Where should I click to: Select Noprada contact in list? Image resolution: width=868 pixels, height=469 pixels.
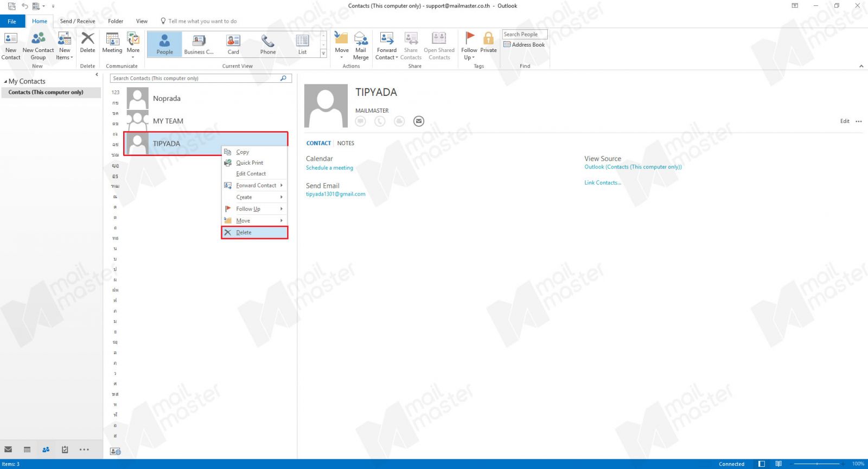tap(206, 99)
